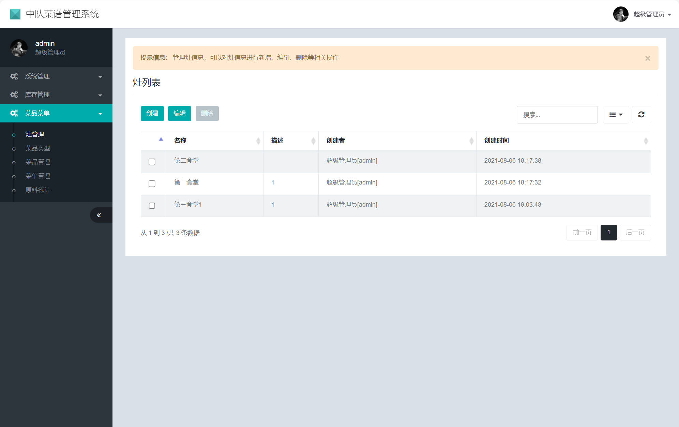Select the gear icon next to 系统管理

click(14, 76)
